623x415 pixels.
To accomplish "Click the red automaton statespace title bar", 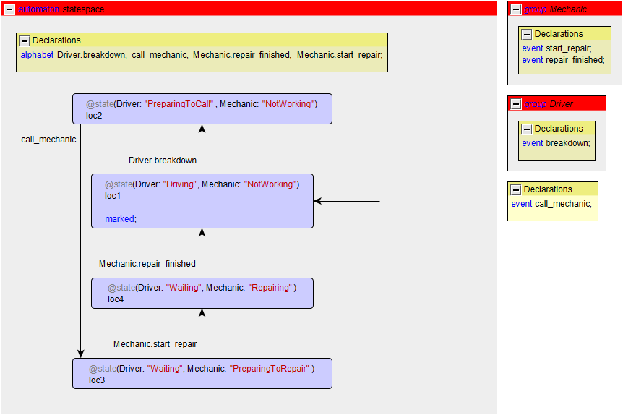I will 253,9.
